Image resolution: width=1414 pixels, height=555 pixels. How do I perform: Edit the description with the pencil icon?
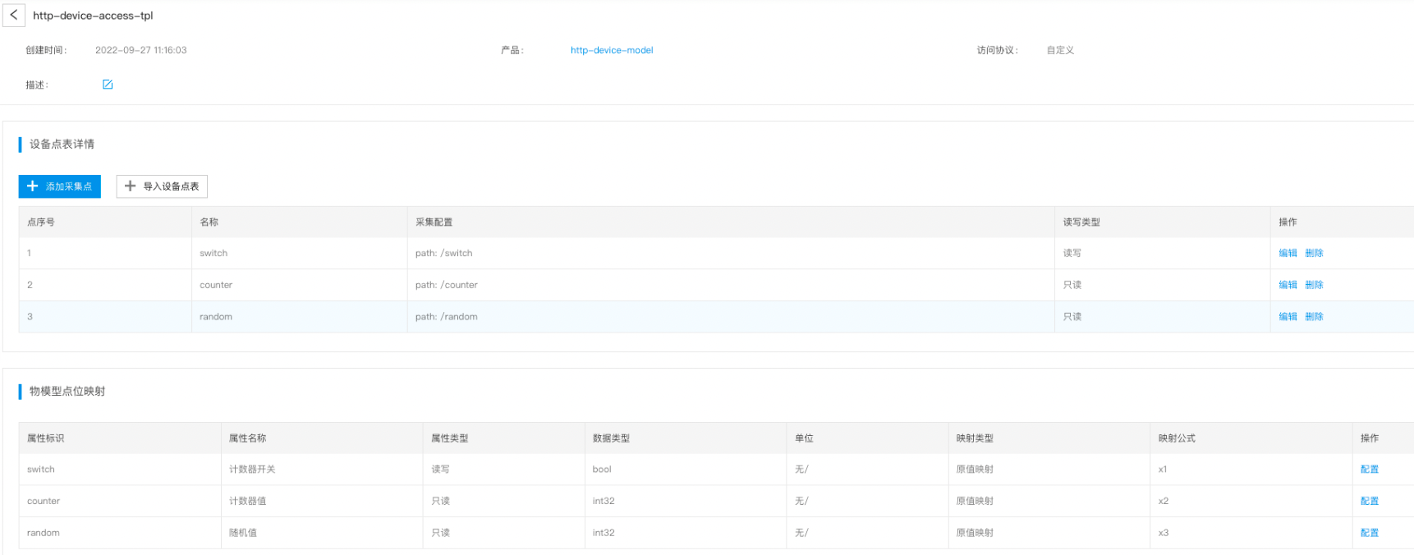coord(108,85)
